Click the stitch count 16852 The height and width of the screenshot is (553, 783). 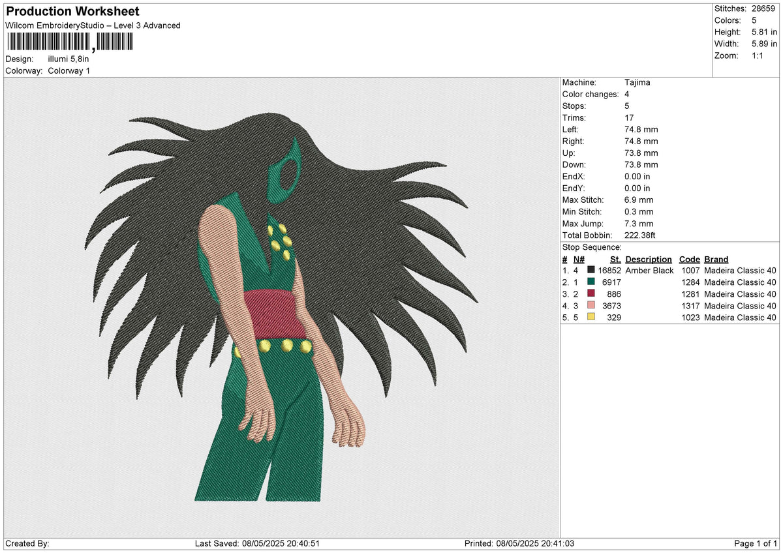click(x=609, y=270)
